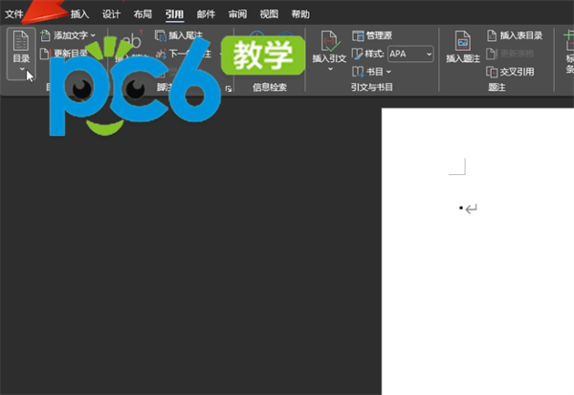Click the 插入表目录 icon

[492, 35]
